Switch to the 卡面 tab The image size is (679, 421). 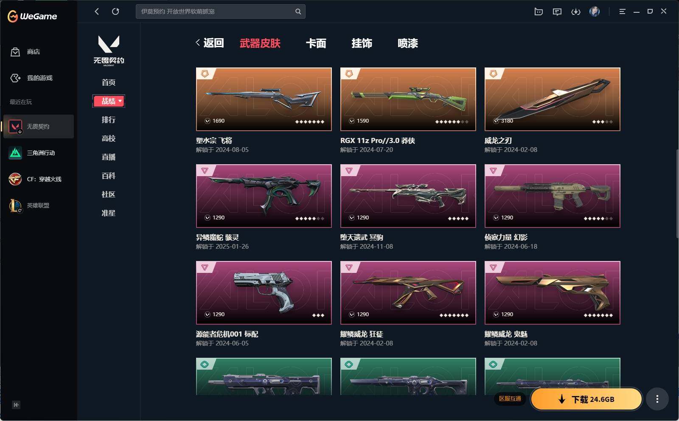[316, 43]
